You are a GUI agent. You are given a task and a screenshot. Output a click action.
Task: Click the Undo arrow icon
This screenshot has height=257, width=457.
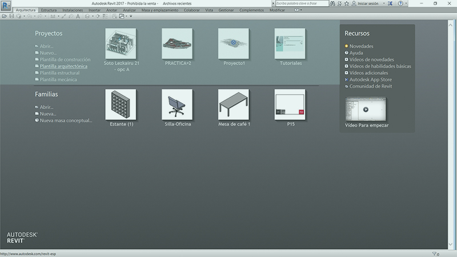point(30,17)
